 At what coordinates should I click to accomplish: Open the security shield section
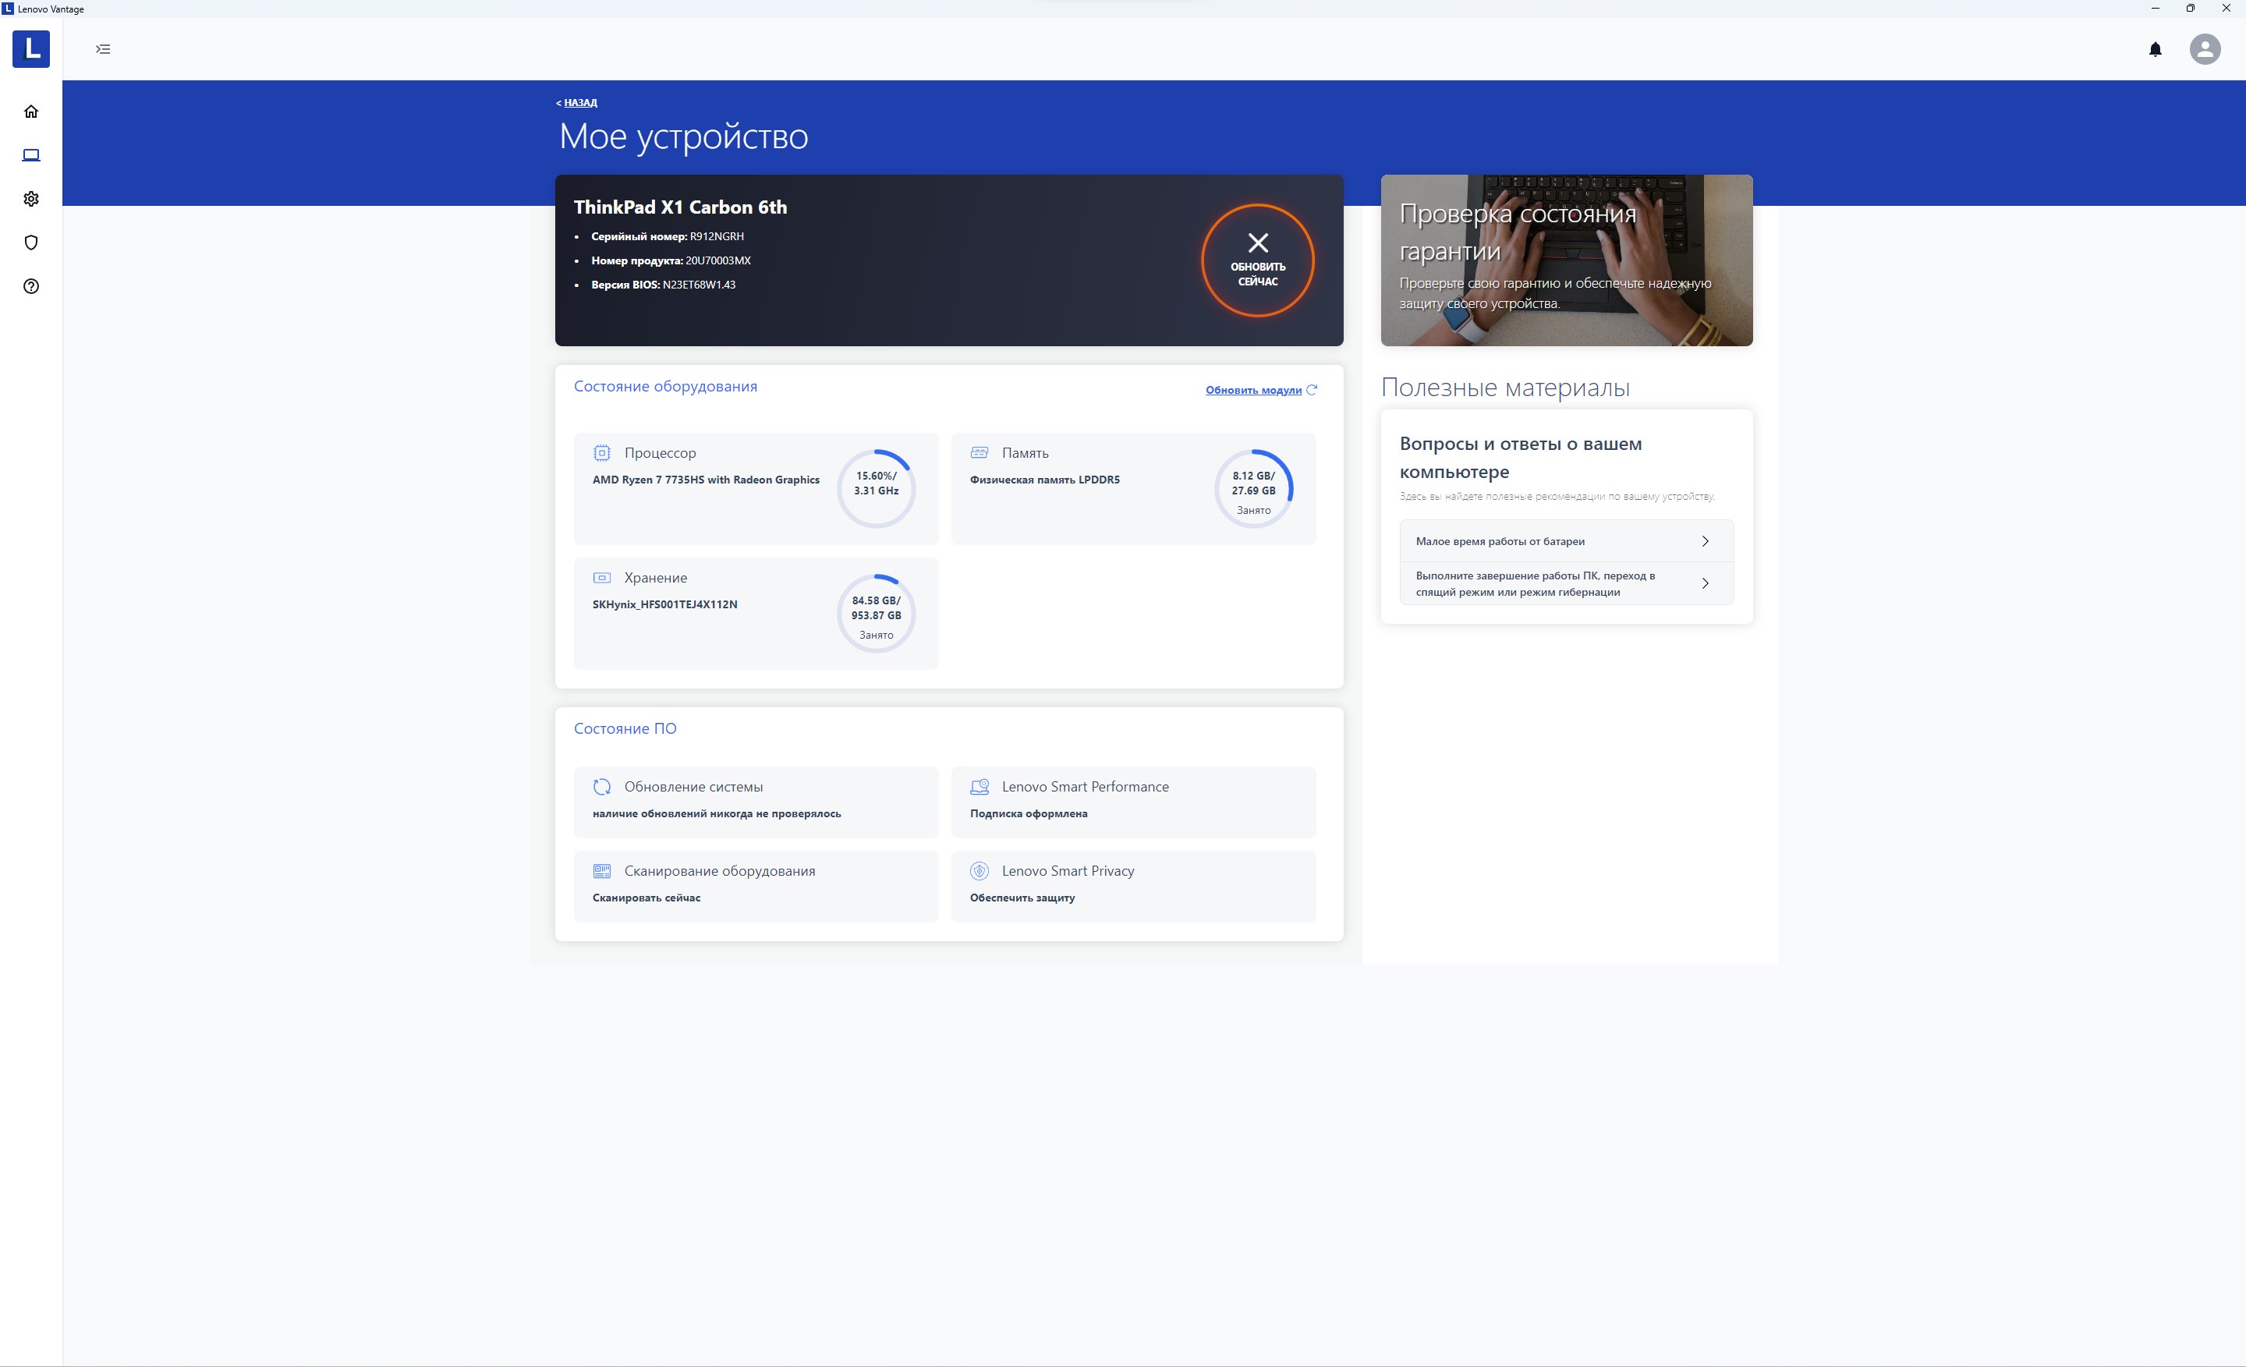31,243
